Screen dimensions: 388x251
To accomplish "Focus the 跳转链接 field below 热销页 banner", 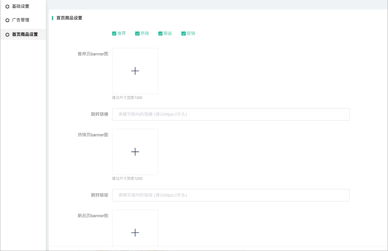I will [231, 195].
